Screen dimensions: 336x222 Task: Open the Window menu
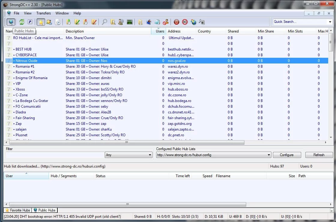click(62, 13)
